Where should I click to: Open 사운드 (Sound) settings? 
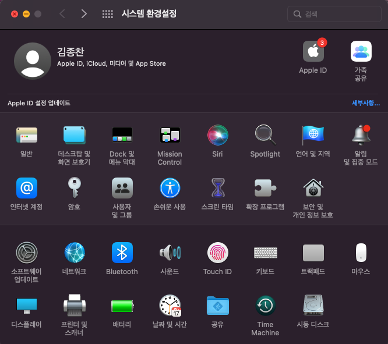click(x=170, y=253)
